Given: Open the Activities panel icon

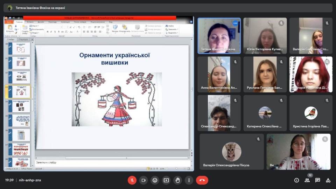Looking at the screenshot, I should (328, 180).
